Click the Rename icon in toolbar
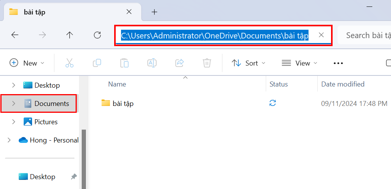Image resolution: width=391 pixels, height=189 pixels. coord(152,63)
